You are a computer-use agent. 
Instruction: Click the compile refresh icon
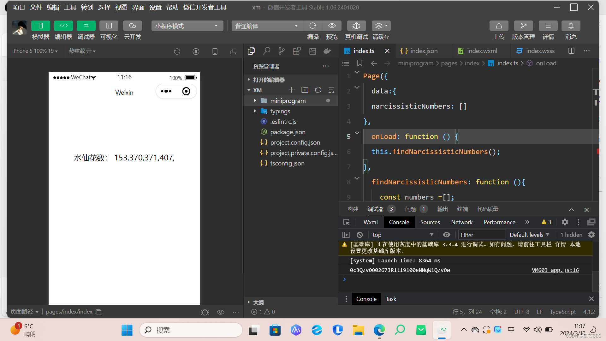(x=313, y=26)
